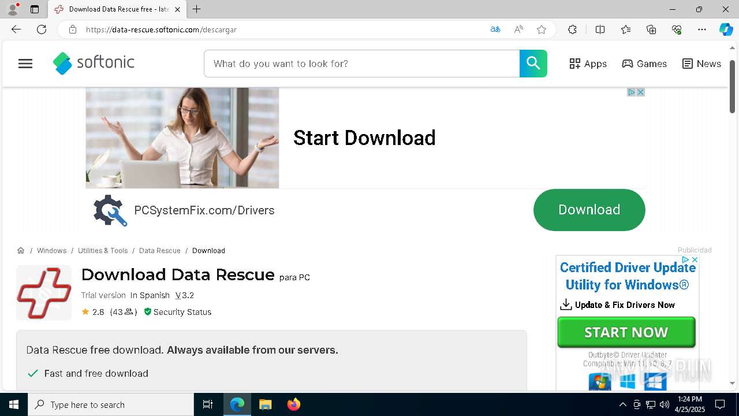
Task: Close the Certified Driver Update sidebar ad
Action: click(695, 260)
